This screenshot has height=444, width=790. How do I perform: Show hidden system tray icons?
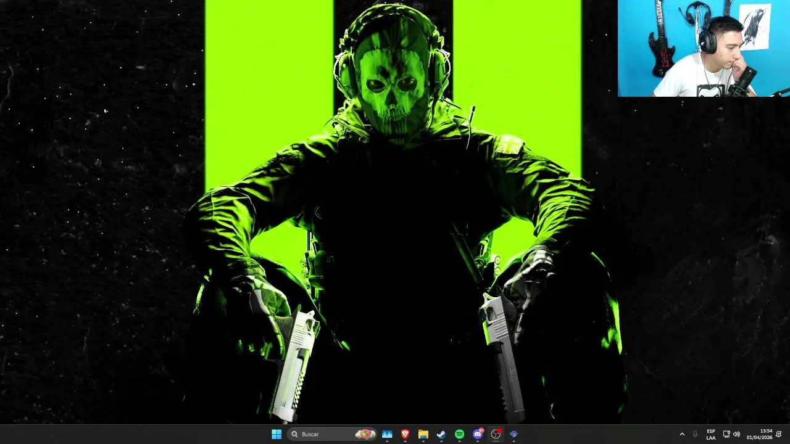tap(682, 434)
